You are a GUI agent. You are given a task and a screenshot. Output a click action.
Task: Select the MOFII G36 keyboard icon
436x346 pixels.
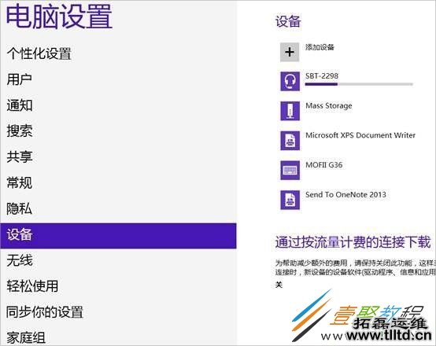click(290, 170)
